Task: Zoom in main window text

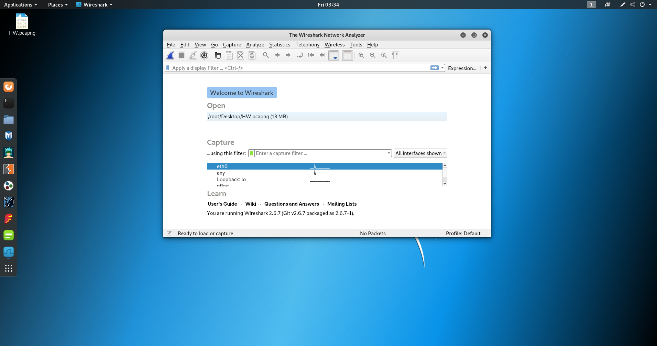Action: point(361,55)
